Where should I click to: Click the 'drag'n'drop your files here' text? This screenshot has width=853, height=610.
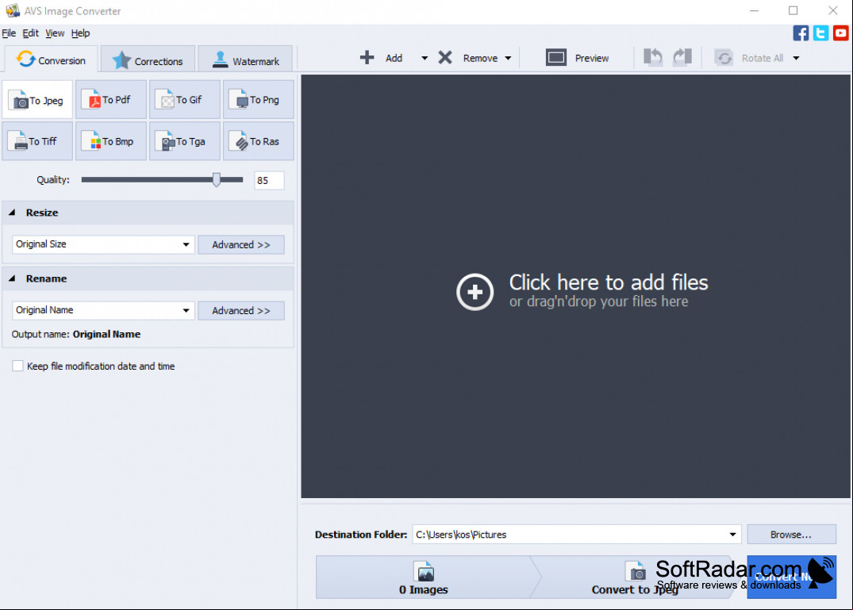[x=598, y=301]
